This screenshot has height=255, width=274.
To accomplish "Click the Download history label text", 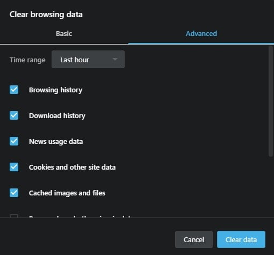I will tap(57, 116).
